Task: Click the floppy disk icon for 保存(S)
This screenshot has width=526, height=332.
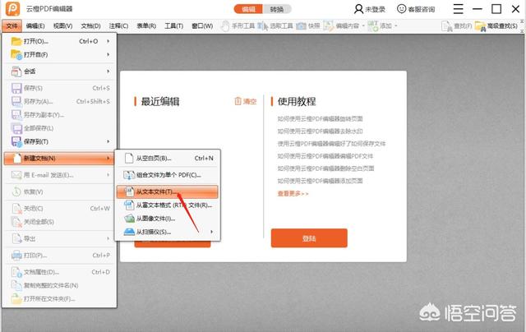Action: tap(16, 88)
